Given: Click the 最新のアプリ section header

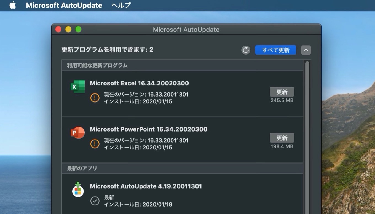Looking at the screenshot, I should (x=183, y=168).
